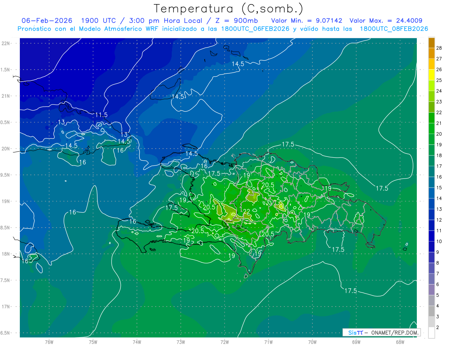This screenshot has height=347, width=449.
Task: Click the '22' contour label on the map
Action: (x=247, y=212)
